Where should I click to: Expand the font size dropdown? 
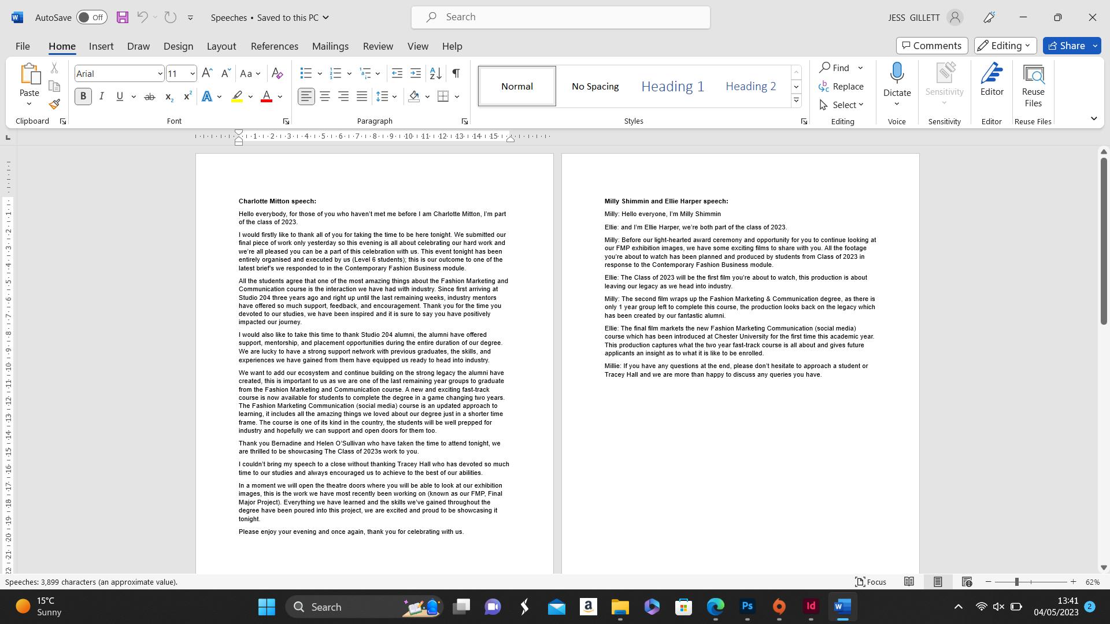(192, 73)
